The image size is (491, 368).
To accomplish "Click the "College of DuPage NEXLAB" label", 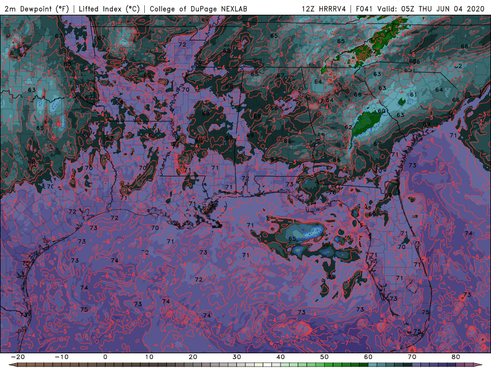I will tap(198, 9).
